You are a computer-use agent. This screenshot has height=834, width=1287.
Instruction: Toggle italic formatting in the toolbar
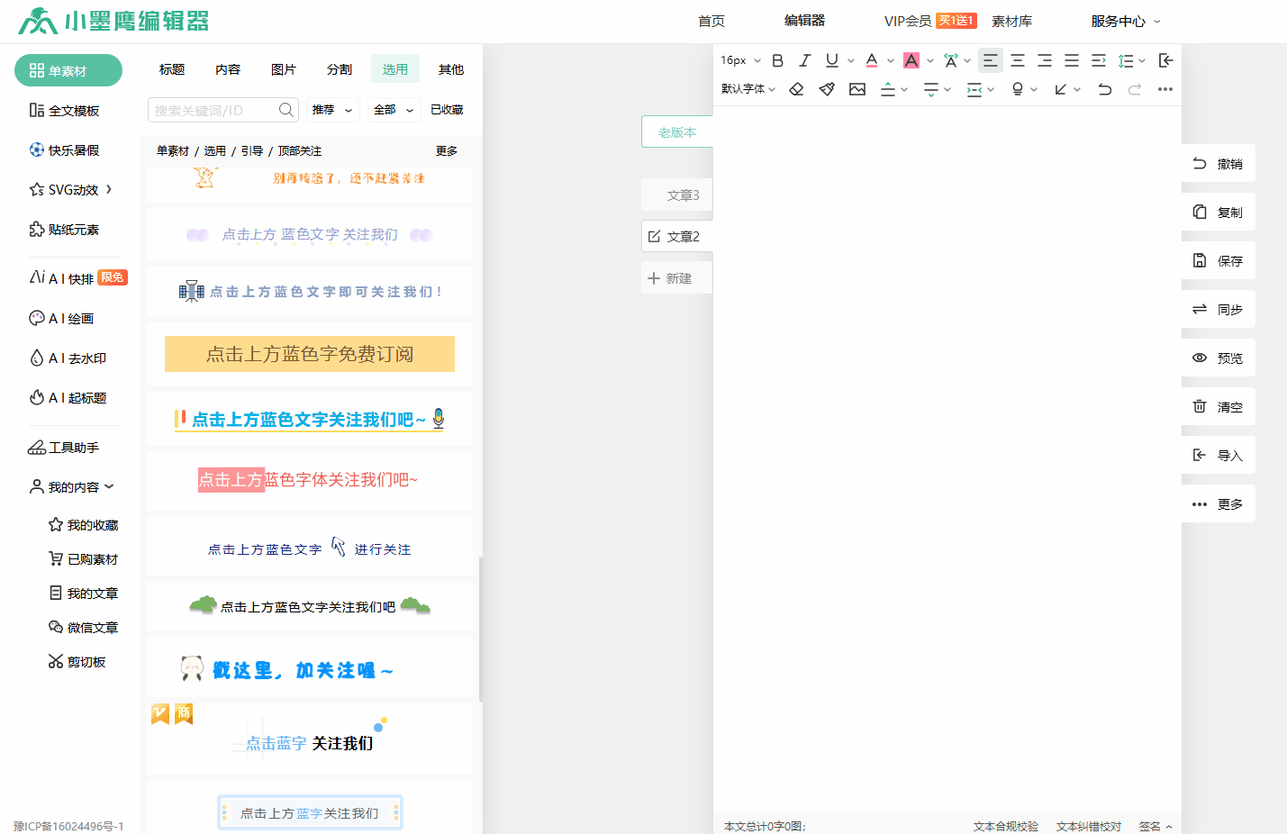[x=805, y=60]
